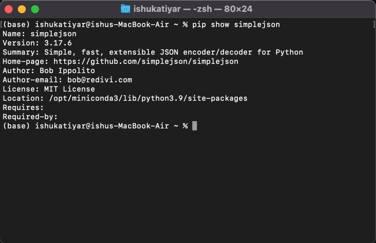The width and height of the screenshot is (376, 243).
Task: Click the 'Name: simplejson' output line
Action: click(x=40, y=34)
